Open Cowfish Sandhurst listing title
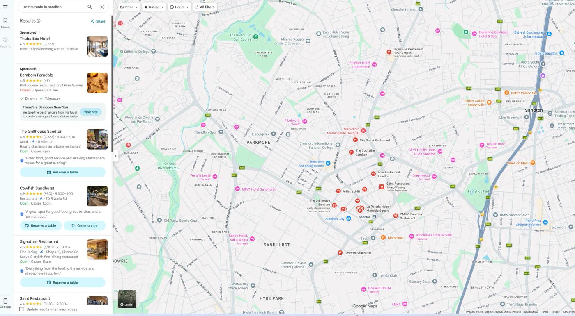 [x=37, y=188]
